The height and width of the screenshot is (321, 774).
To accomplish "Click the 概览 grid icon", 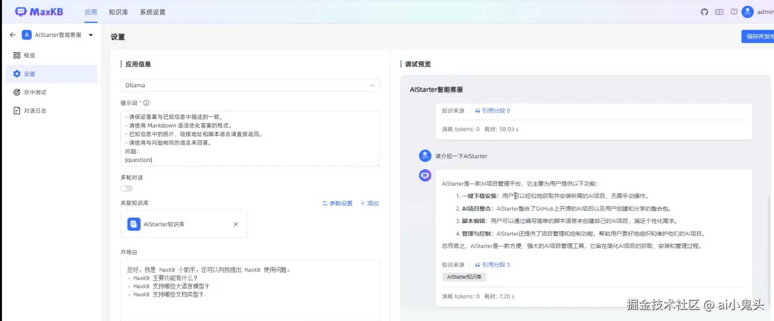I will click(17, 55).
